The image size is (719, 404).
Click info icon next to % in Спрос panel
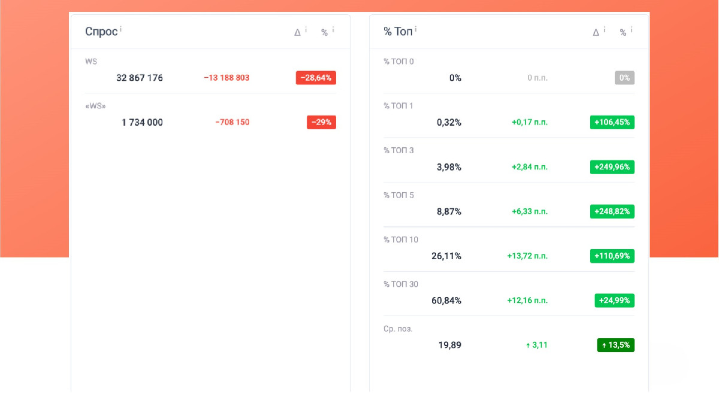(x=333, y=29)
